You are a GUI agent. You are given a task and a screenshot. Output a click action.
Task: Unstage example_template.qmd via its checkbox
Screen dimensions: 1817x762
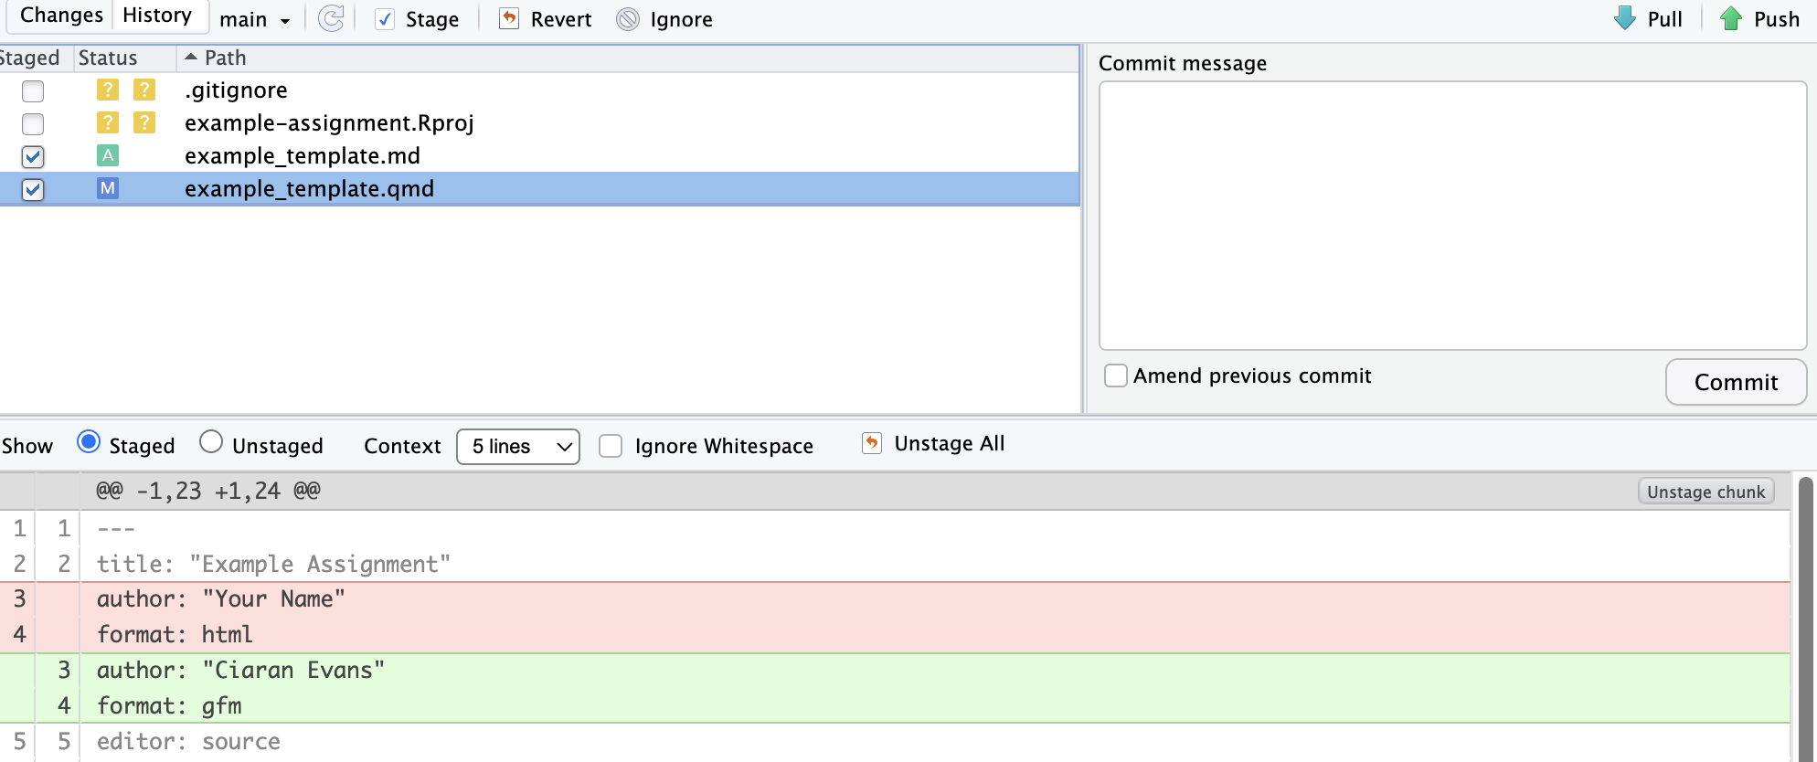33,189
